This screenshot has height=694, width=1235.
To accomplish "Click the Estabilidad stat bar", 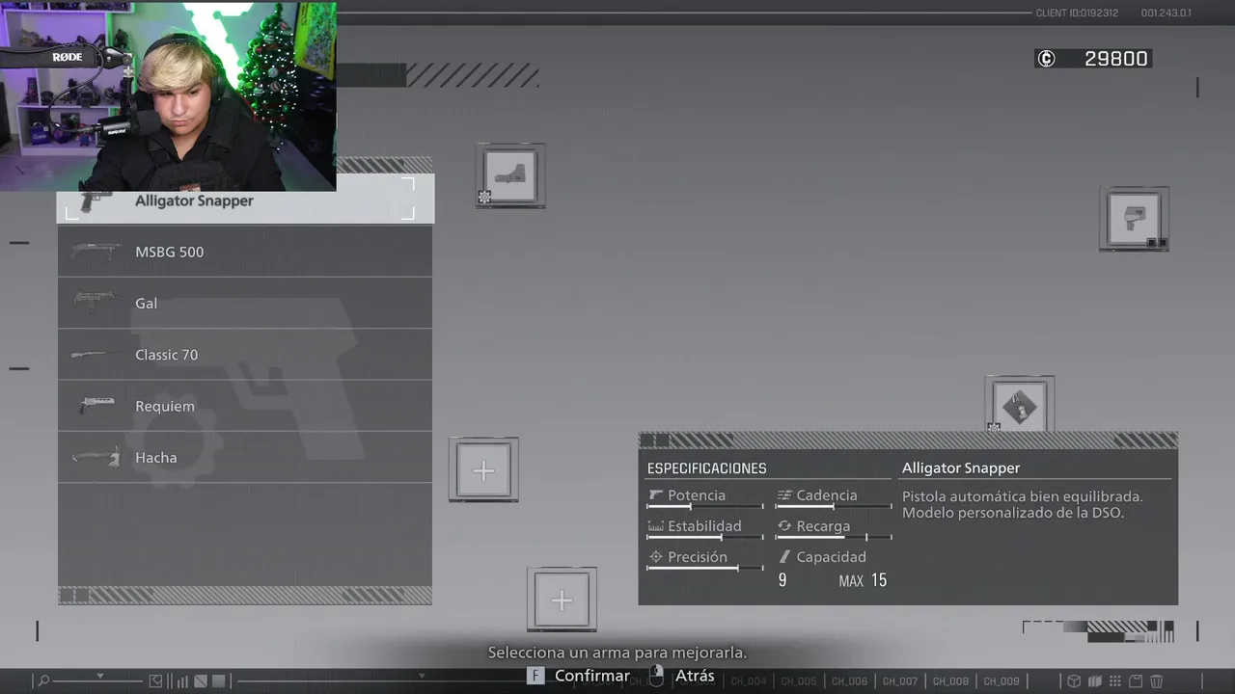I will [705, 538].
